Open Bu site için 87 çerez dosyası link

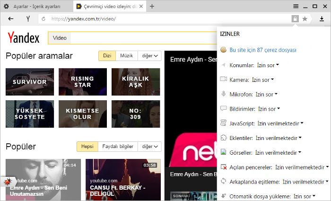tap(263, 50)
